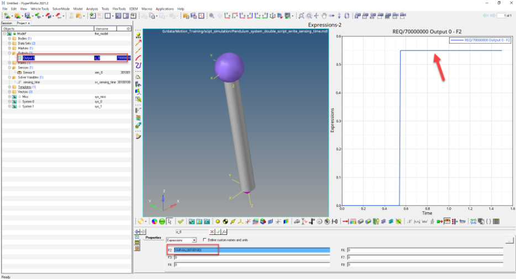Select the curved Curves tool in the vertical toolbar
Image resolution: width=516 pixels, height=279 pixels.
[x=138, y=66]
